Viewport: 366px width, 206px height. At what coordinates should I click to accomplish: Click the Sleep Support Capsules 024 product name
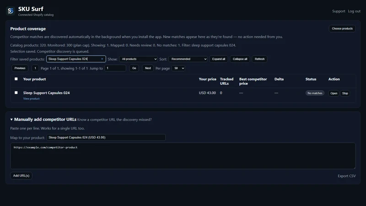pyautogui.click(x=46, y=93)
